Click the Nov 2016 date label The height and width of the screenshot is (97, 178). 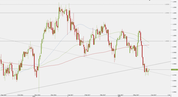tap(38, 95)
